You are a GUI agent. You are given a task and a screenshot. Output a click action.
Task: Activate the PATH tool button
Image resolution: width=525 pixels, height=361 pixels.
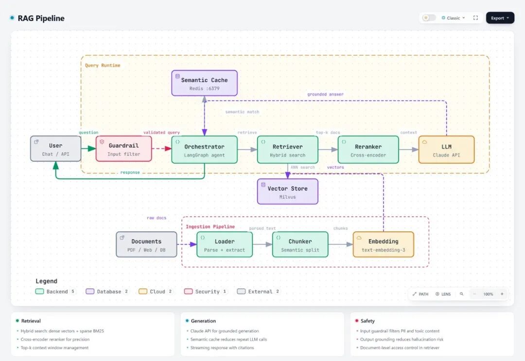pos(420,294)
